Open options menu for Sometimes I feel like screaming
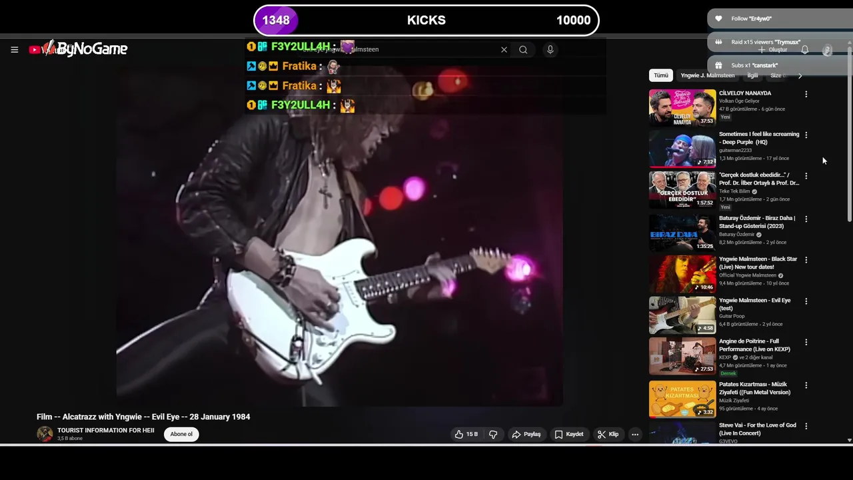Image resolution: width=853 pixels, height=480 pixels. [x=806, y=135]
